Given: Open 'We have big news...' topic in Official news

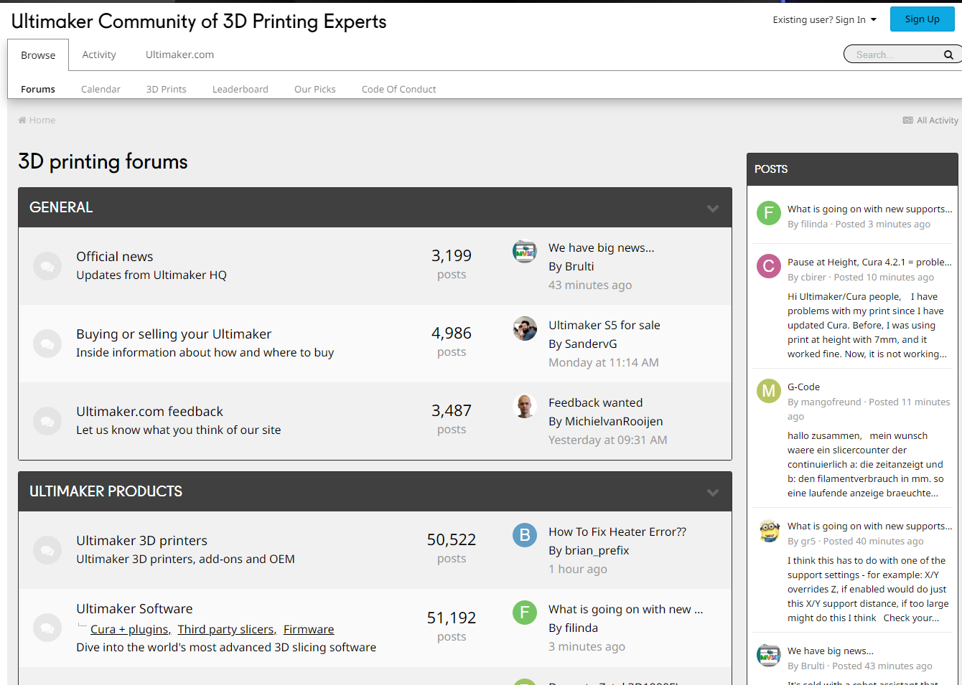Looking at the screenshot, I should (x=602, y=247).
